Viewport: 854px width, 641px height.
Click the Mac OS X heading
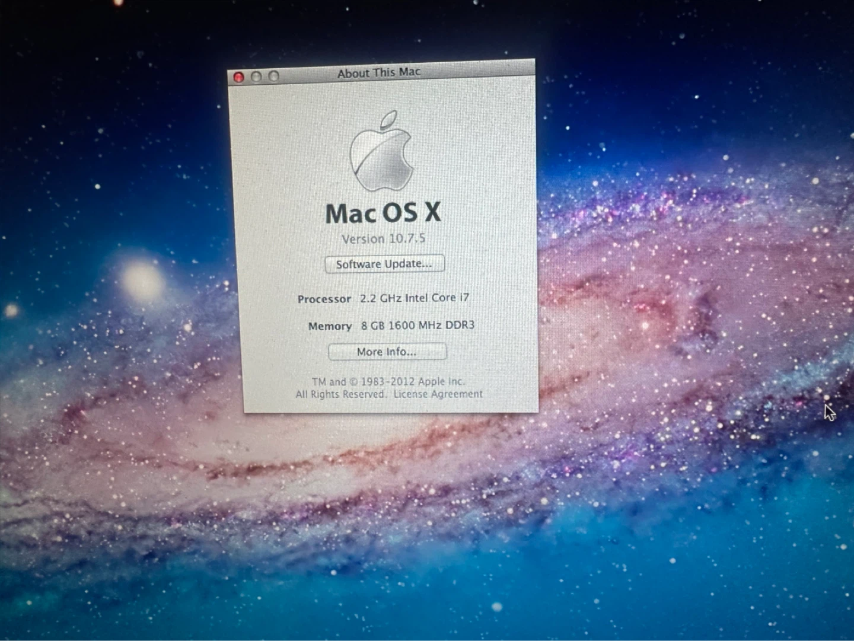(x=383, y=213)
